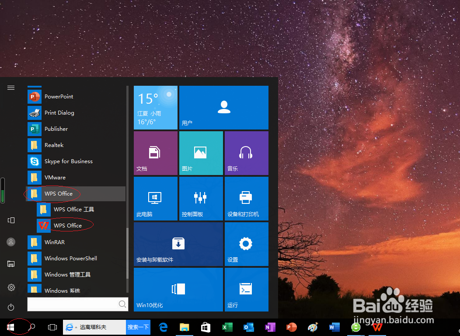Click the start menu hamburger button
This screenshot has height=336, width=460.
click(11, 88)
